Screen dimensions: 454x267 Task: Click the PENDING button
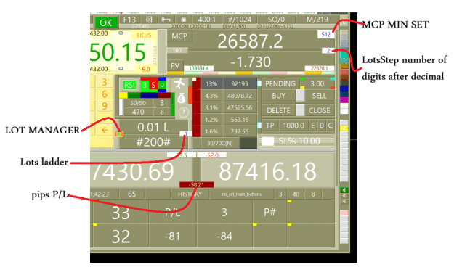(x=280, y=84)
